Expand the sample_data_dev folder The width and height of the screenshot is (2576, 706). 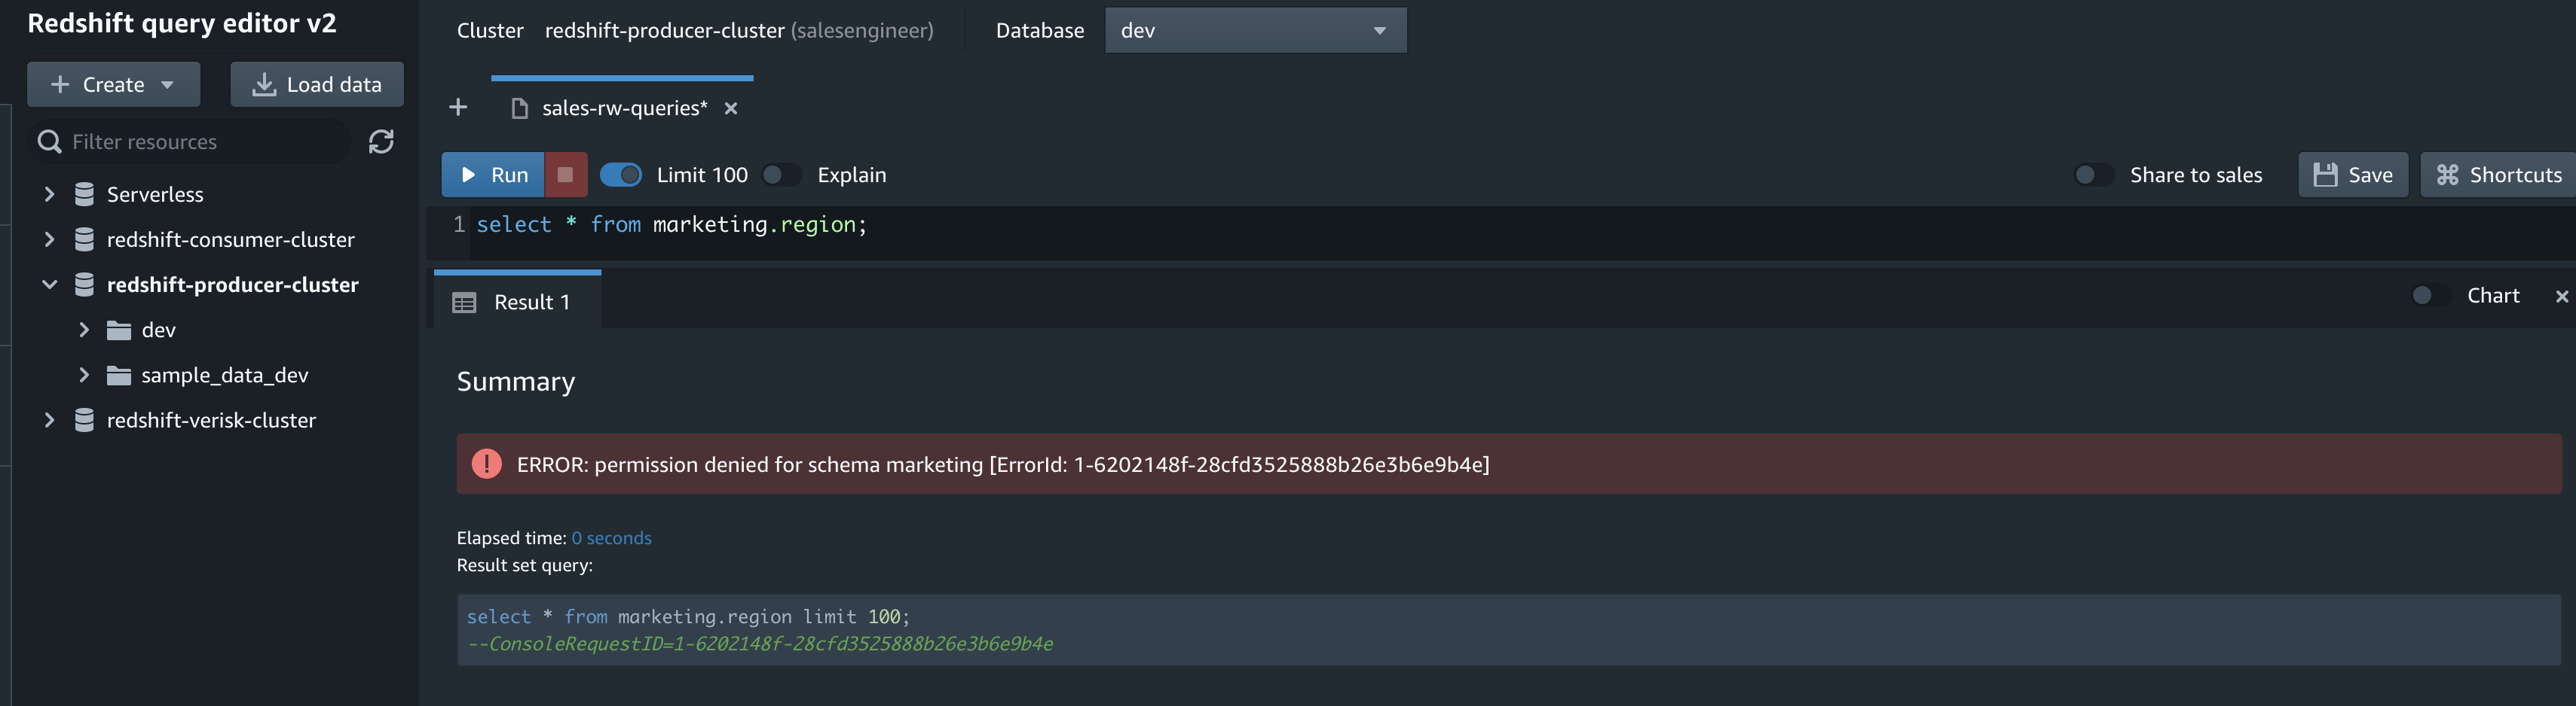(84, 376)
